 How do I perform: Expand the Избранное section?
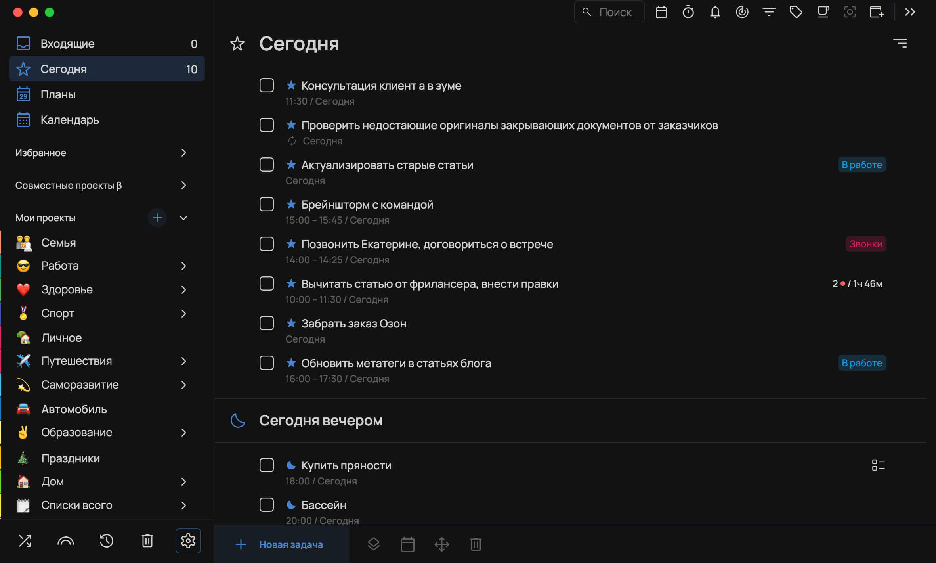[x=183, y=153]
